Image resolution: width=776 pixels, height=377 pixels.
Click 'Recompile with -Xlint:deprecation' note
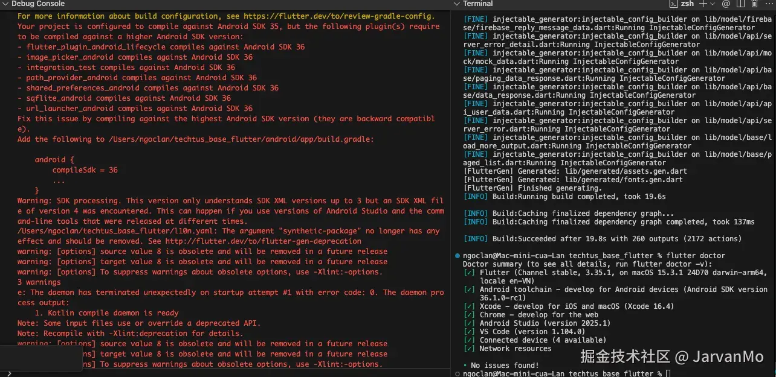[131, 334]
